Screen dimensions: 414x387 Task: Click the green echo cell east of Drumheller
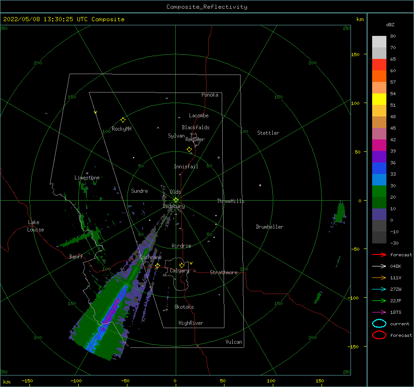click(340, 213)
